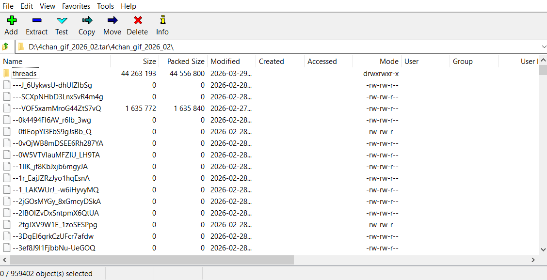Click the green Add icon
Screen dimensions: 547x280
coord(12,20)
